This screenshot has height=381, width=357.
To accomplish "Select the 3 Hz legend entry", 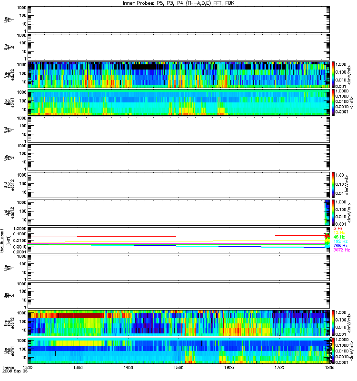I will (338, 229).
